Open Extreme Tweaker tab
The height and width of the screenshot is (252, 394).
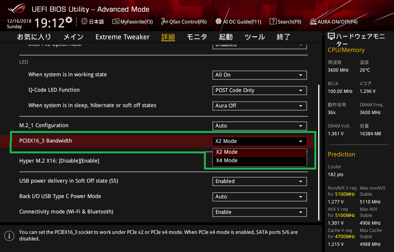122,37
